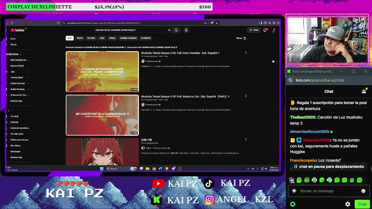Open the Leo AI sparkle icon
The image size is (372, 209).
pos(270,23)
